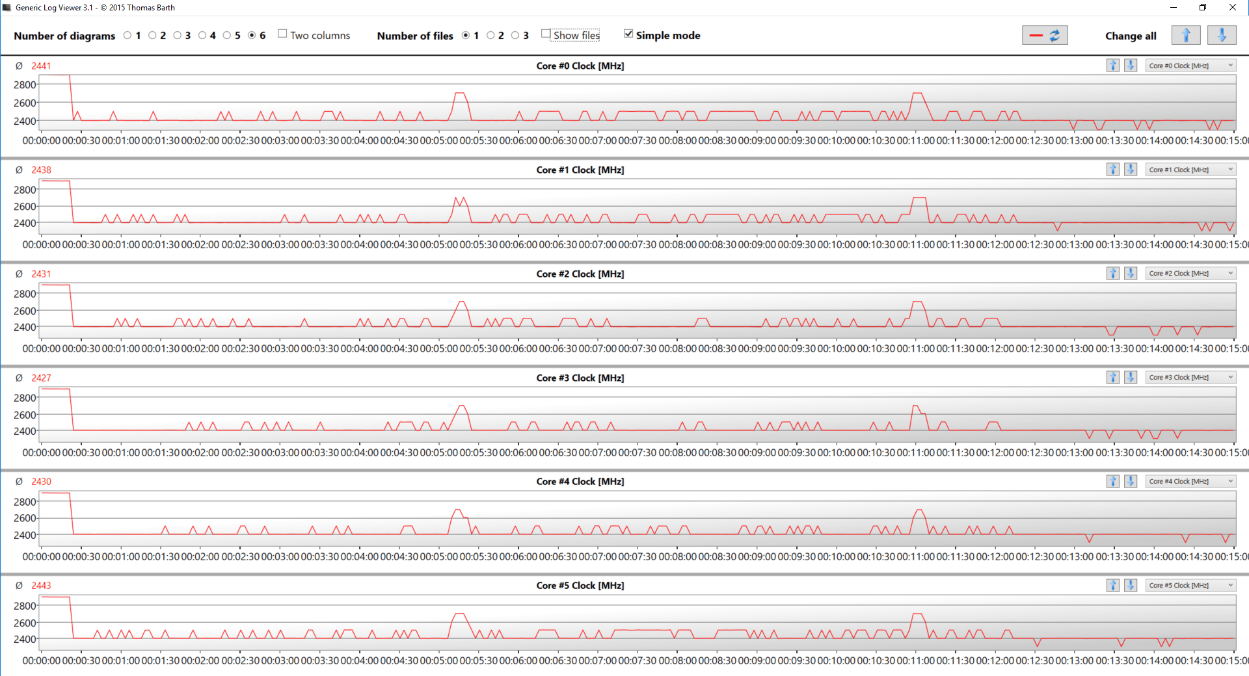
Task: Restore down the Generic Log Viewer window
Action: pos(1203,7)
